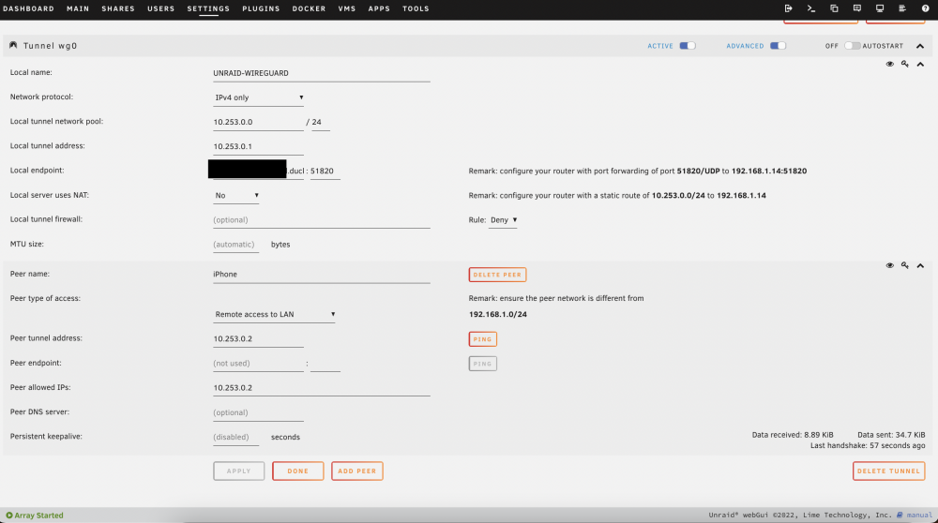Click the Local tunnel address 10.253.0.1 field
This screenshot has height=523, width=938.
coord(259,146)
